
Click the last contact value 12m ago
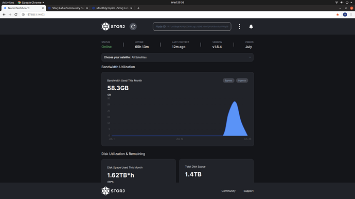(x=179, y=47)
